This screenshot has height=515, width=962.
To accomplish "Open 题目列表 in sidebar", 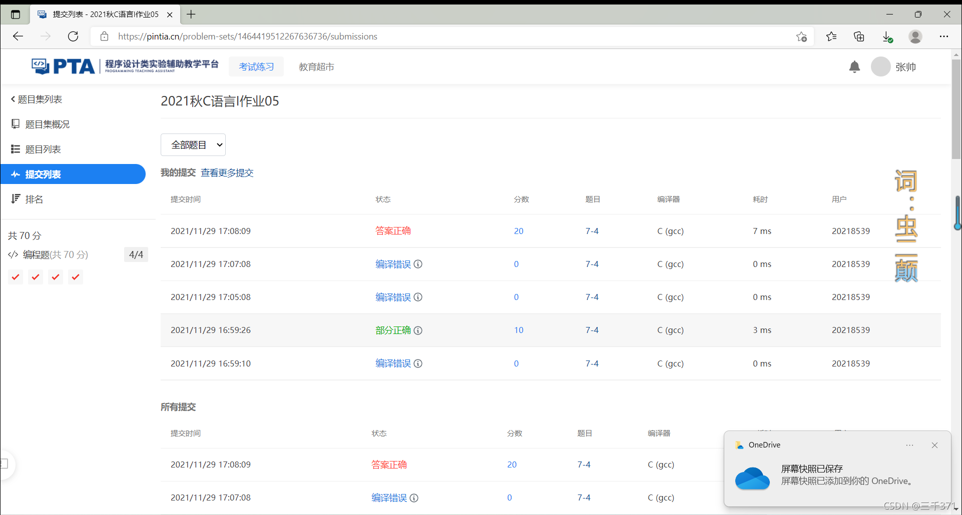I will point(36,149).
